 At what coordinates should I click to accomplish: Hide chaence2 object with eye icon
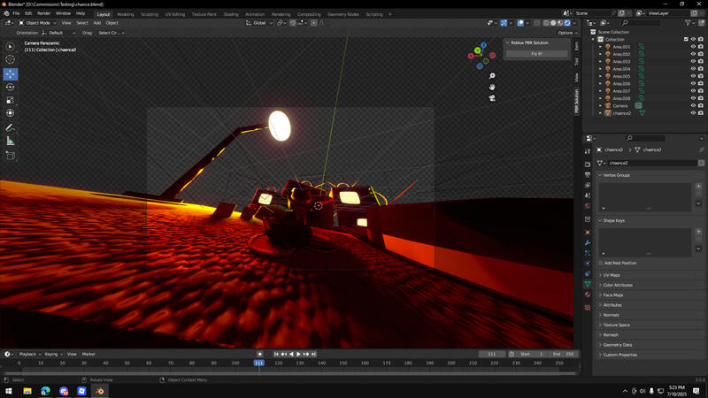coord(693,113)
